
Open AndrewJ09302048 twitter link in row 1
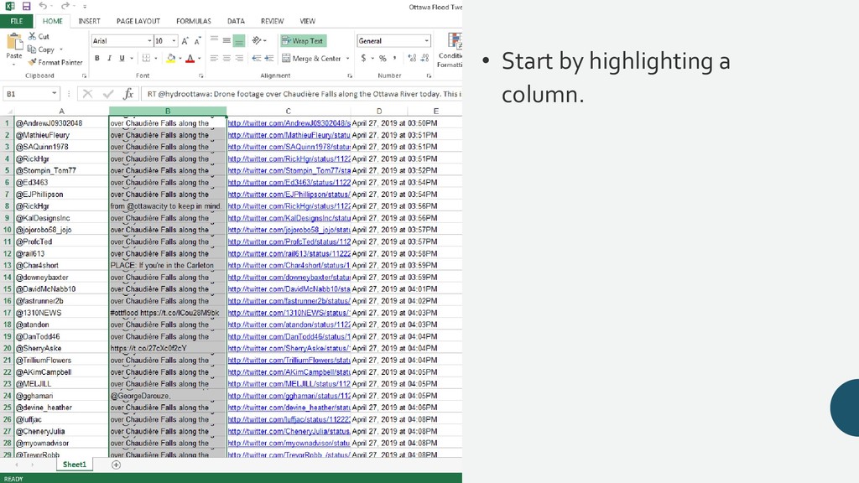[289, 123]
